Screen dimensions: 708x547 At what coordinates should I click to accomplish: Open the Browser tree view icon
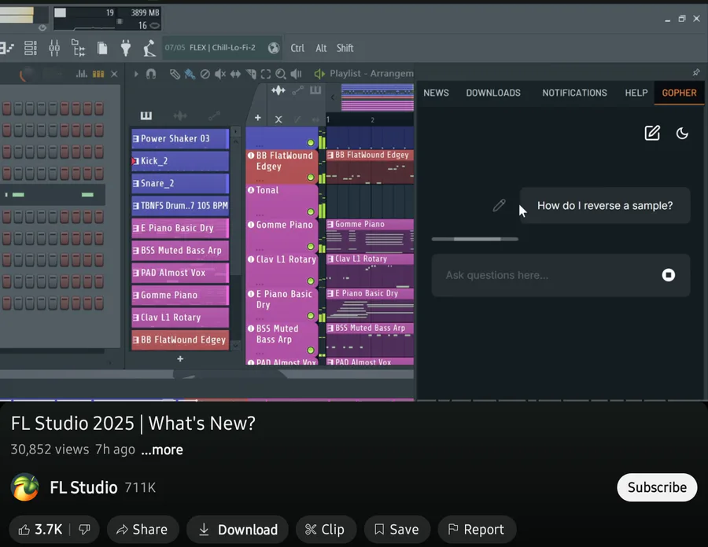click(x=78, y=48)
